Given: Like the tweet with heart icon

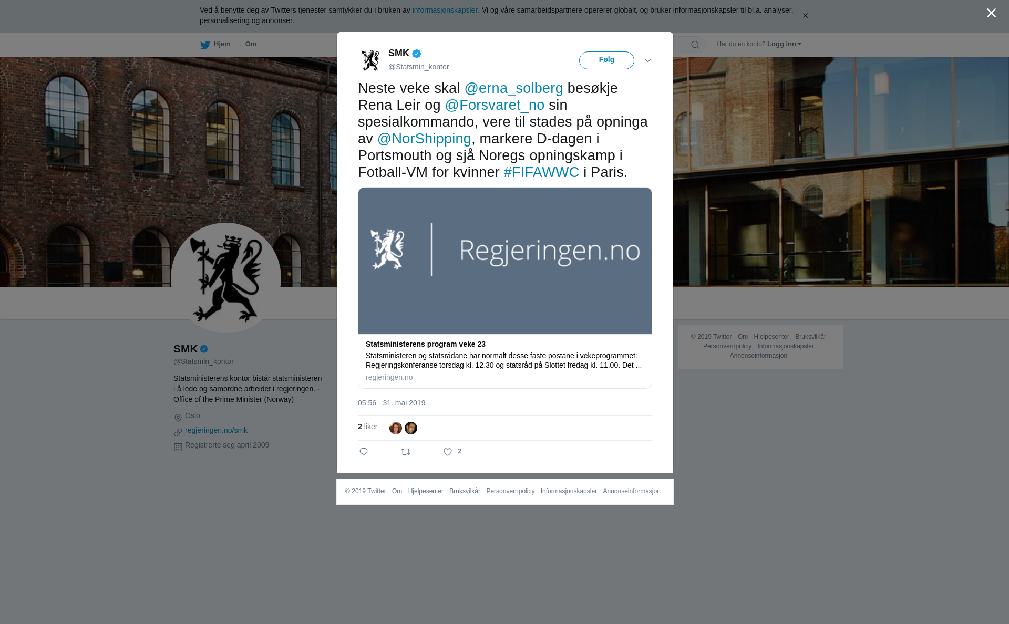Looking at the screenshot, I should point(448,452).
